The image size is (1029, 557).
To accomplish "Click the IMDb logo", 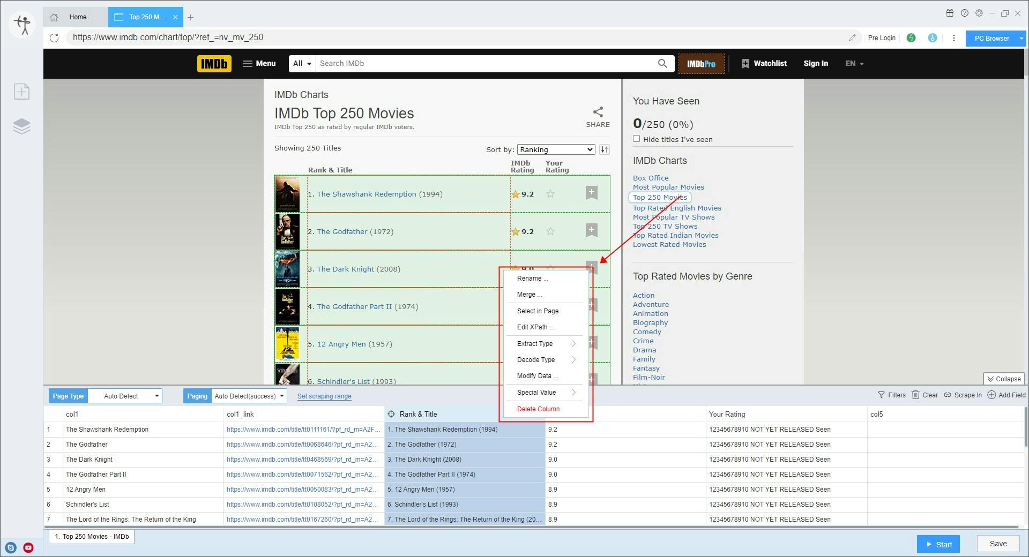I will coord(214,64).
